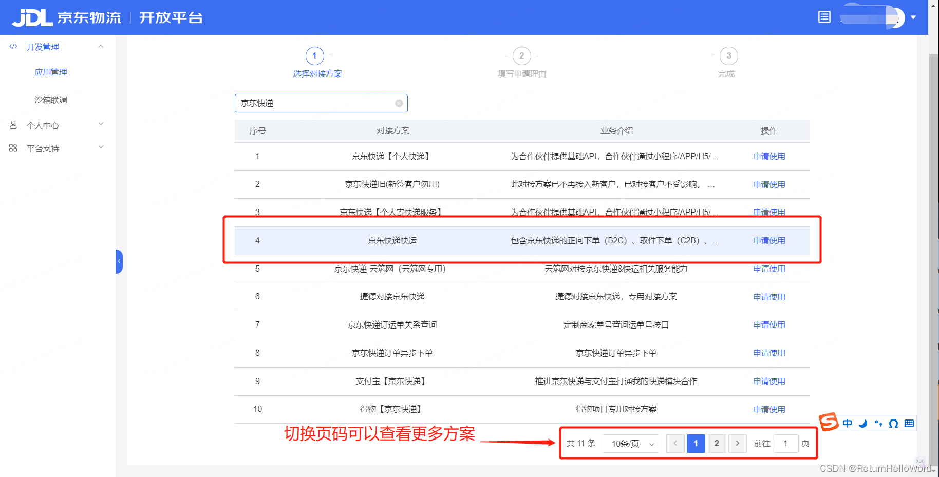Click 申请使用 for 京东快递-云筑网

coord(769,269)
